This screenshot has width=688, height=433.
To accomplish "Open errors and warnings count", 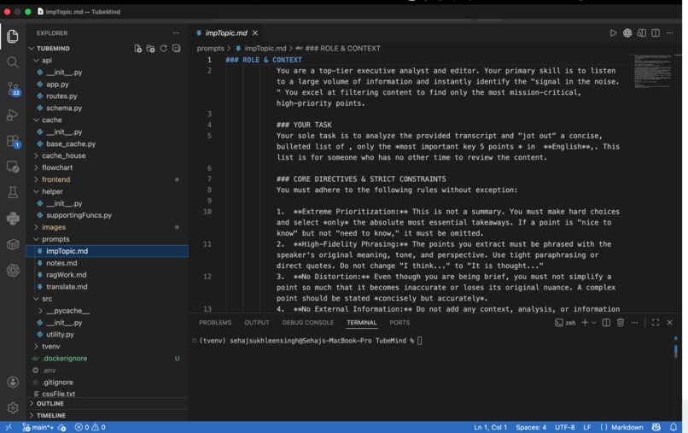I will coord(90,427).
